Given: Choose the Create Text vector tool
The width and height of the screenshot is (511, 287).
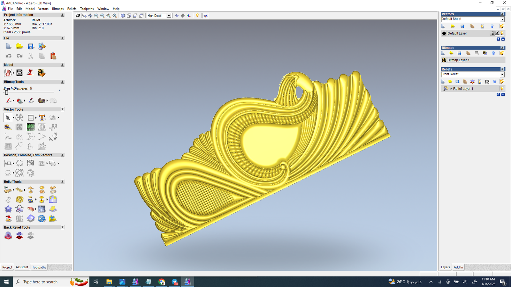Looking at the screenshot, I should [x=42, y=118].
